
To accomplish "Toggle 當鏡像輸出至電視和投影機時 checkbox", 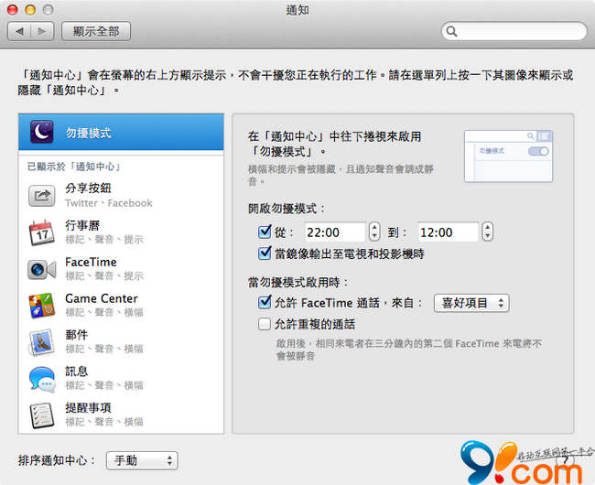I will 265,253.
